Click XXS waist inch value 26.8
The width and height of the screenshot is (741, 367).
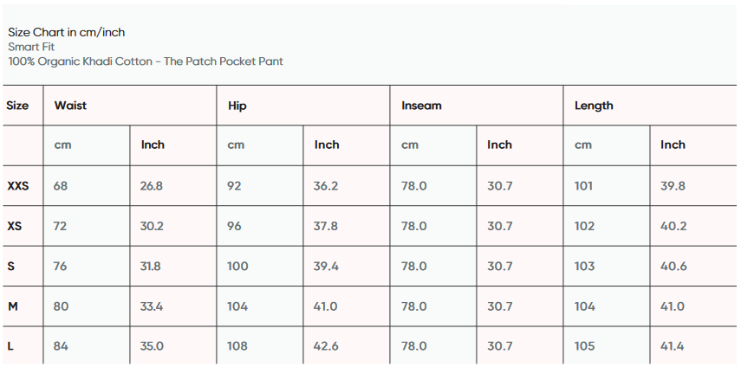click(x=152, y=186)
